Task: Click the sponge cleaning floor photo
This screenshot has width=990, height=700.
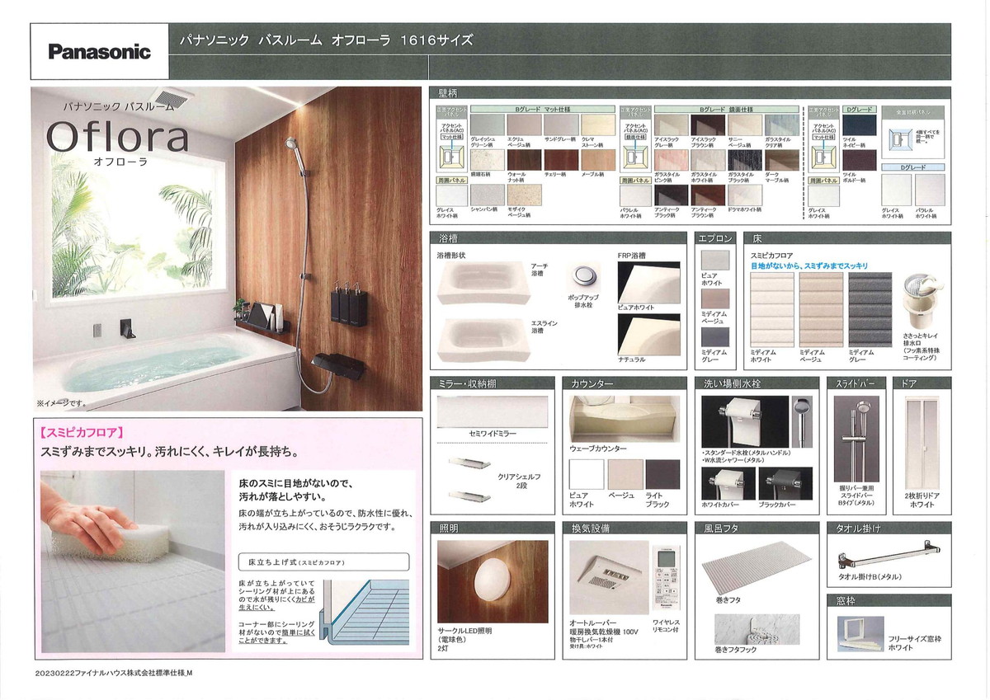Action: (133, 561)
